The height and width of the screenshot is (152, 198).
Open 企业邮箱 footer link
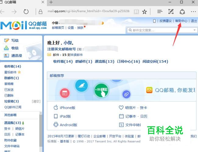(x=99, y=136)
